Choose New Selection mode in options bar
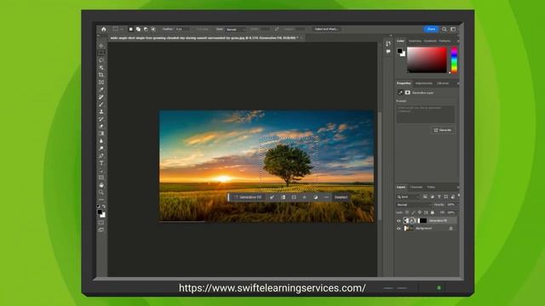 coord(130,29)
